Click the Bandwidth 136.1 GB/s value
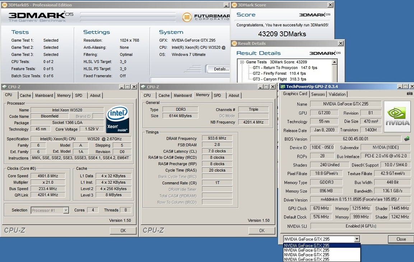 click(392, 190)
